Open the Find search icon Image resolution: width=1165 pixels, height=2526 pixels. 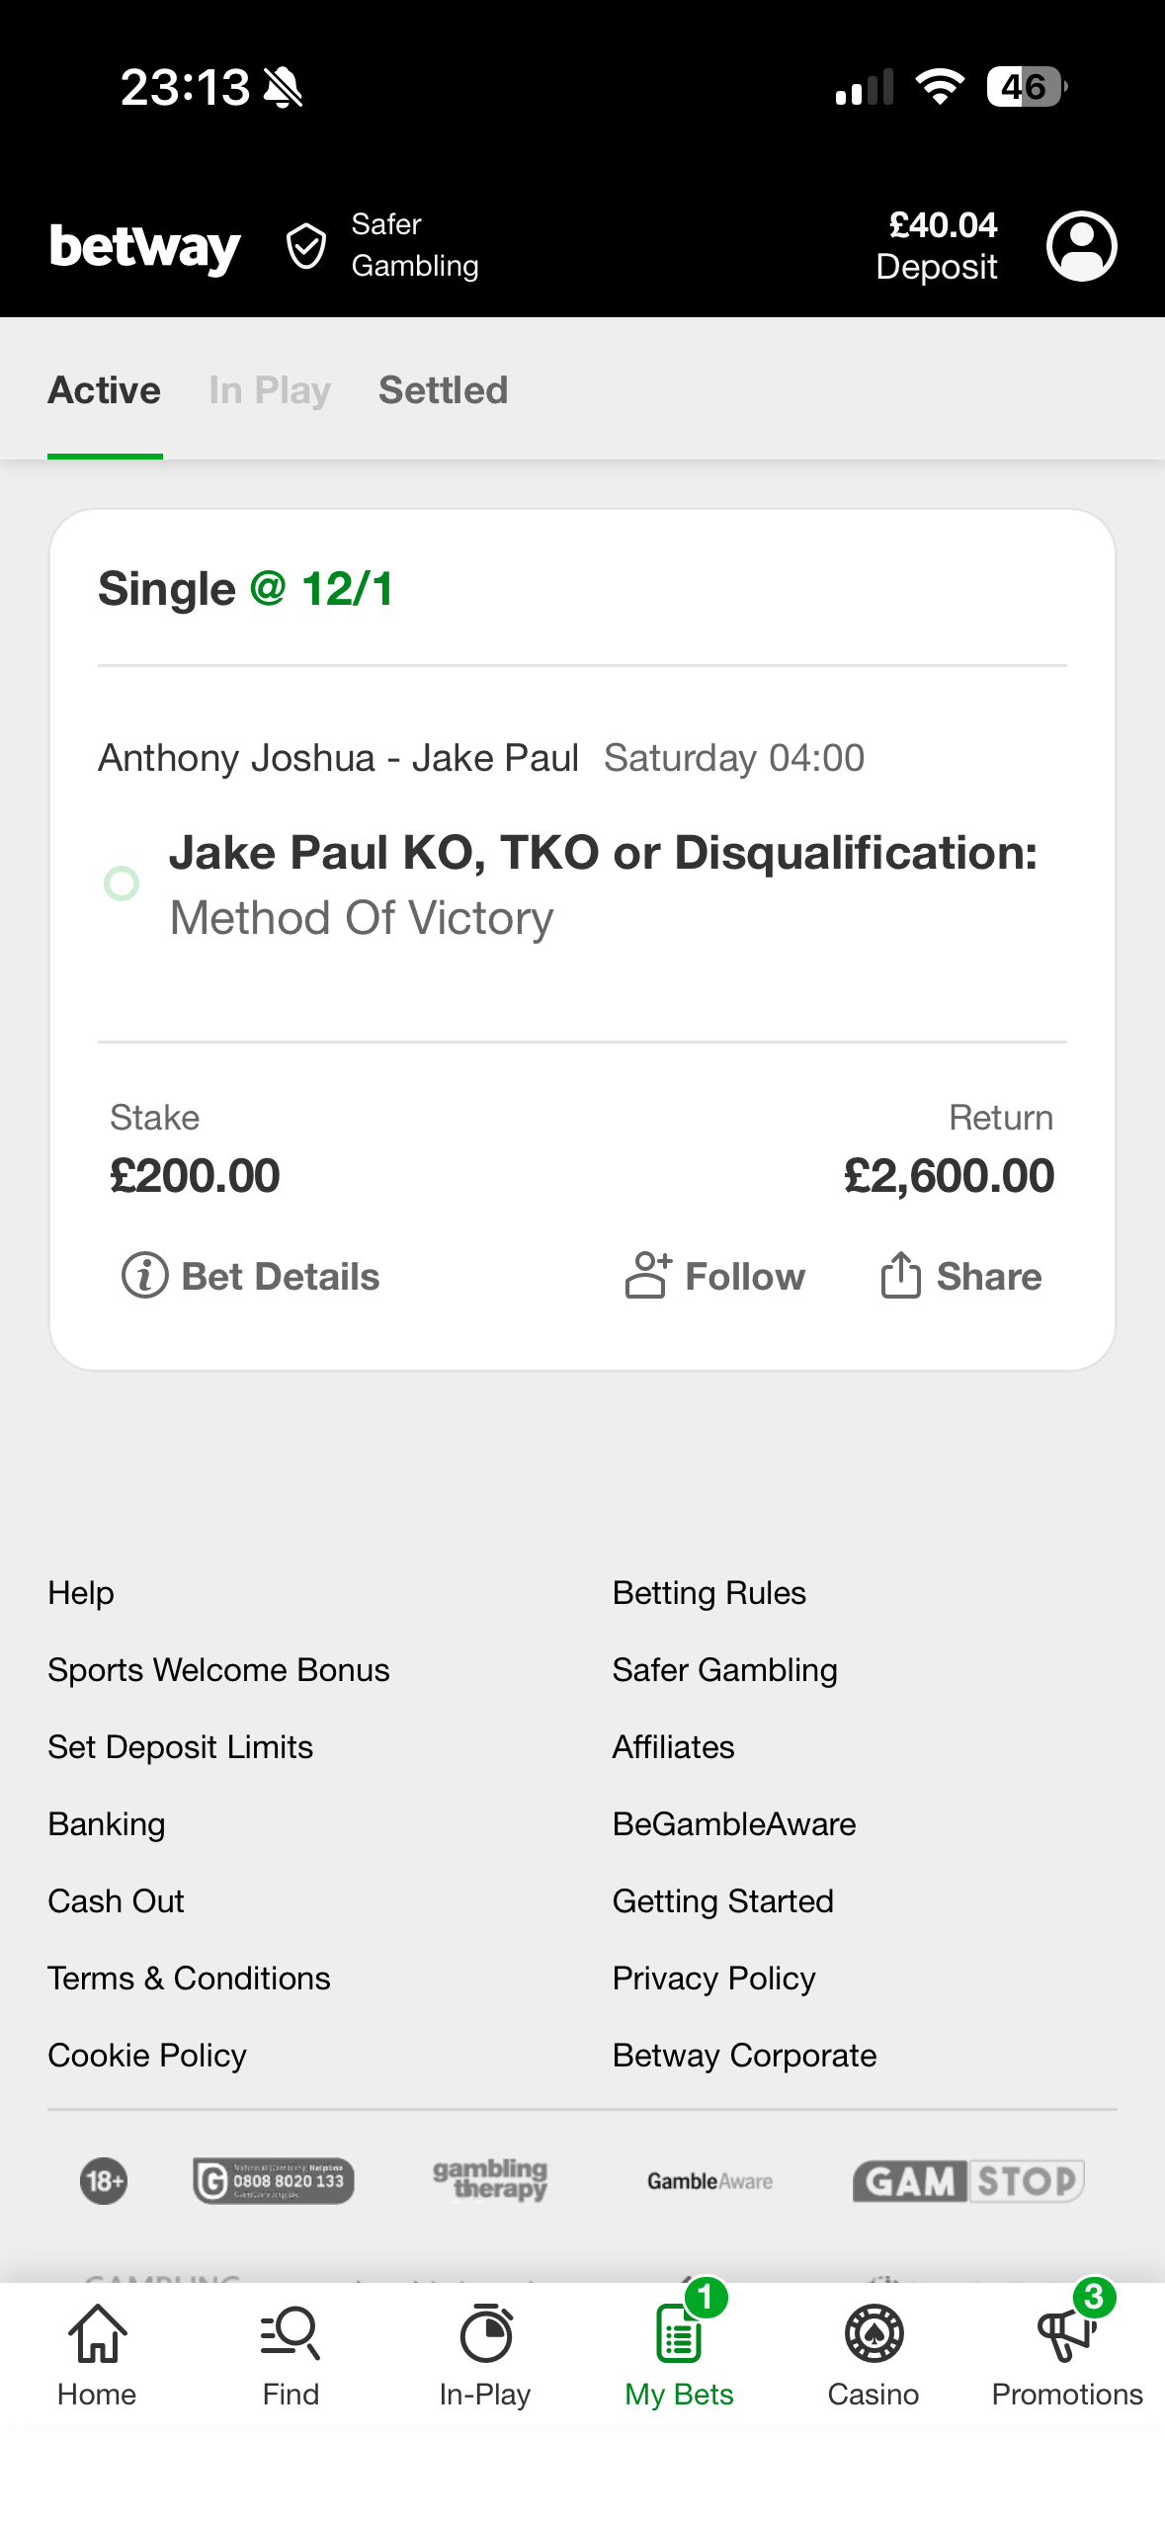pos(291,2334)
